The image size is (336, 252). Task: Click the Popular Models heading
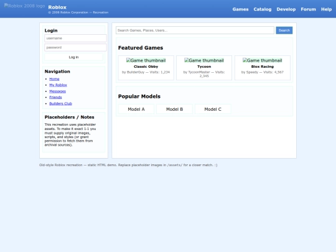pyautogui.click(x=139, y=96)
